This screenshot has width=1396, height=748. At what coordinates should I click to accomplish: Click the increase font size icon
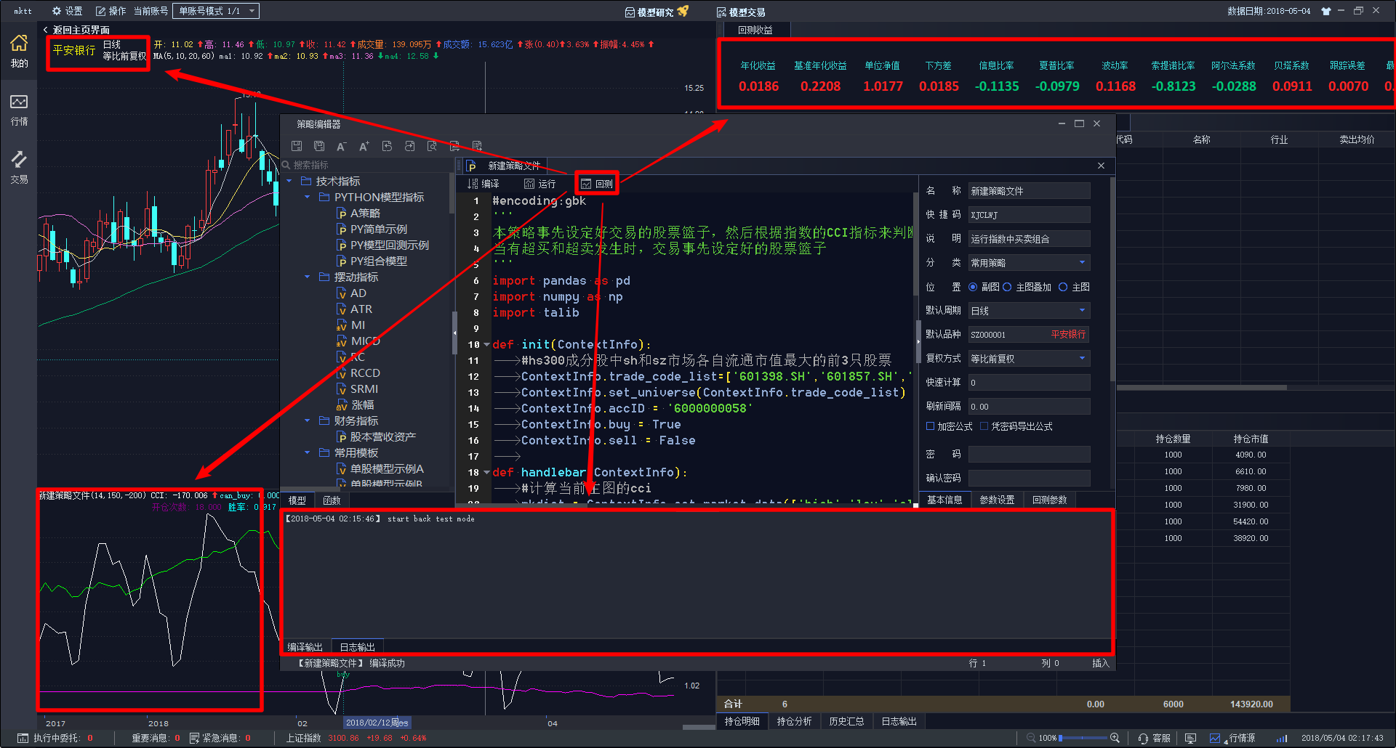click(x=364, y=146)
